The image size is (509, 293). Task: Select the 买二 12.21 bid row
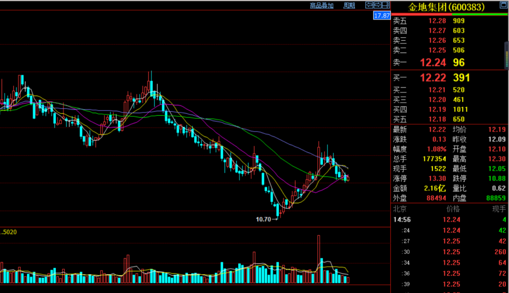[449, 90]
